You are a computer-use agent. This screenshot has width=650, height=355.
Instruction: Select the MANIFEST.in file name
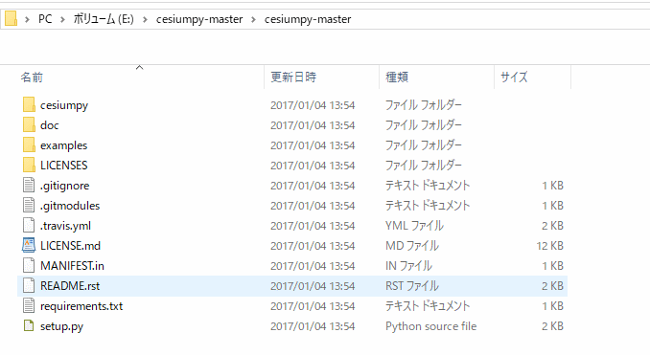(x=72, y=266)
